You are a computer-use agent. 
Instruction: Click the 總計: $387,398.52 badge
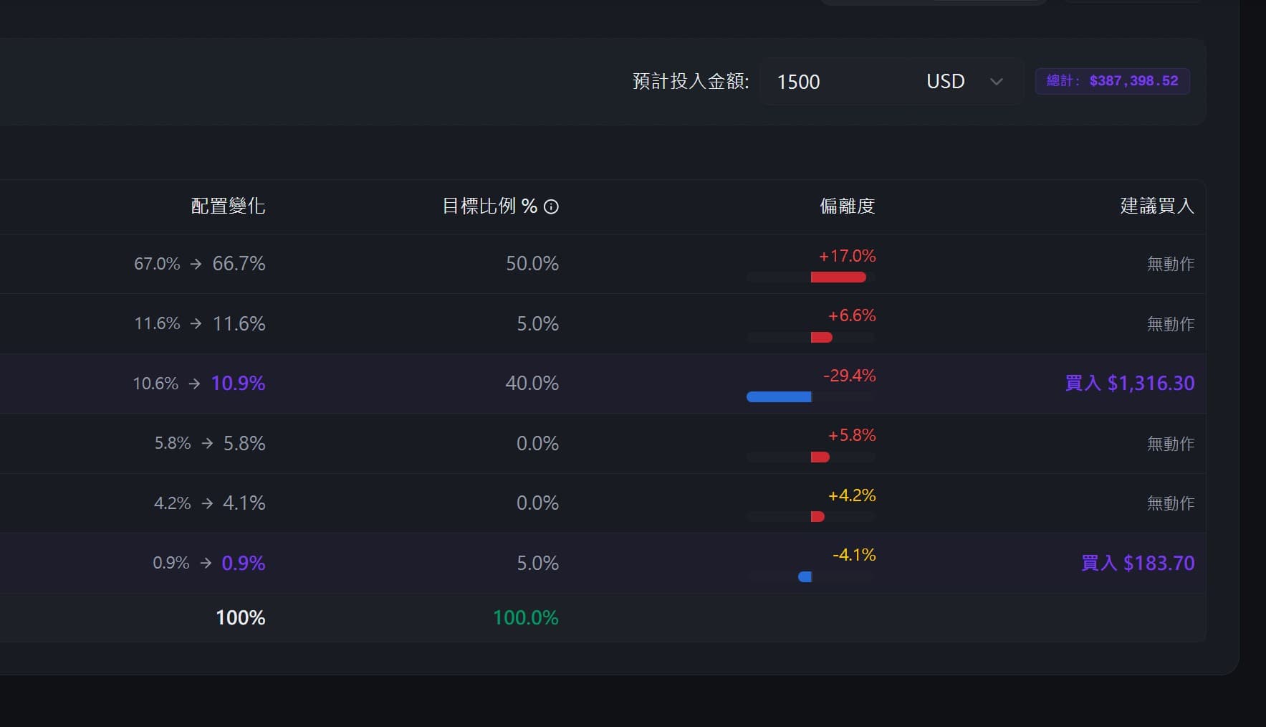pos(1112,81)
